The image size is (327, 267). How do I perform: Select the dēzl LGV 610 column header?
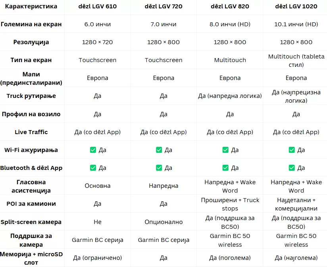(x=97, y=6)
